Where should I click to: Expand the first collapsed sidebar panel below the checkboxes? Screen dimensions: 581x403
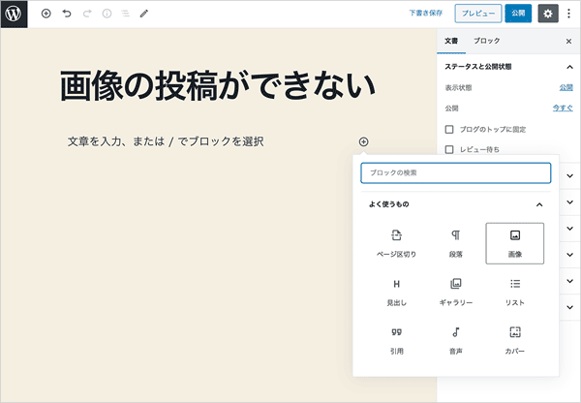pos(570,175)
